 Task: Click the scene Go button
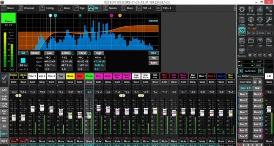269,33
